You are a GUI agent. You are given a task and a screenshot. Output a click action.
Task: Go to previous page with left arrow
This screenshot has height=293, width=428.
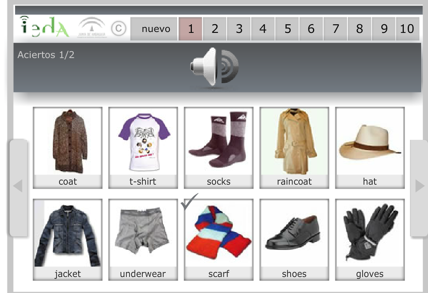click(18, 188)
